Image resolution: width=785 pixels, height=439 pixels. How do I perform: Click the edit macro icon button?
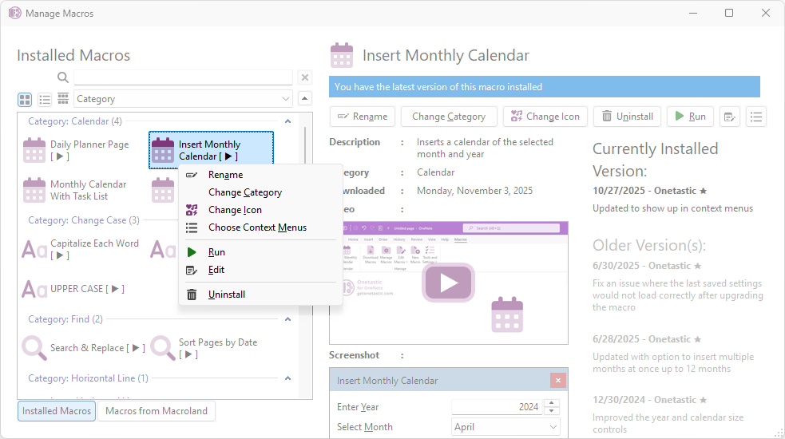pyautogui.click(x=729, y=117)
